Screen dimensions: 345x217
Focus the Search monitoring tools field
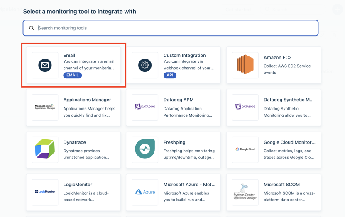(171, 28)
